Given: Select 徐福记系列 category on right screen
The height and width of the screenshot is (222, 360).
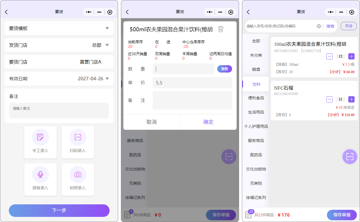Looking at the screenshot, I should [256, 198].
